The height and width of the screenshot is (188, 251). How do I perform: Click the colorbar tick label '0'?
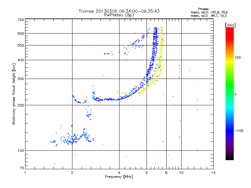tap(235, 94)
